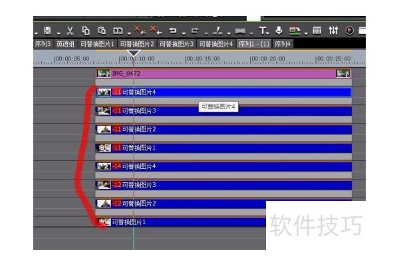
Task: Click the 00:00:25:00 mark on the time ruler
Action: coord(334,59)
